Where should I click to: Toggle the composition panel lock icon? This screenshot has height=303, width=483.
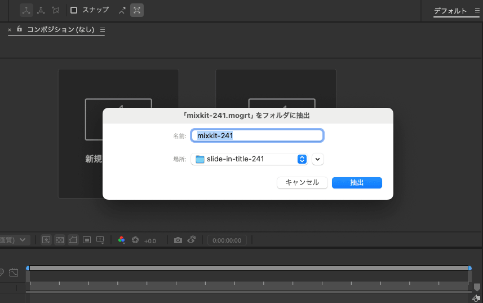tap(19, 29)
